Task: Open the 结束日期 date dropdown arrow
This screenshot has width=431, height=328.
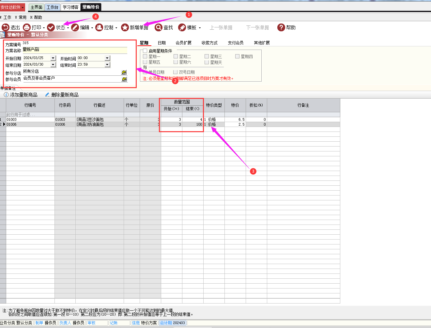Action: coord(54,65)
